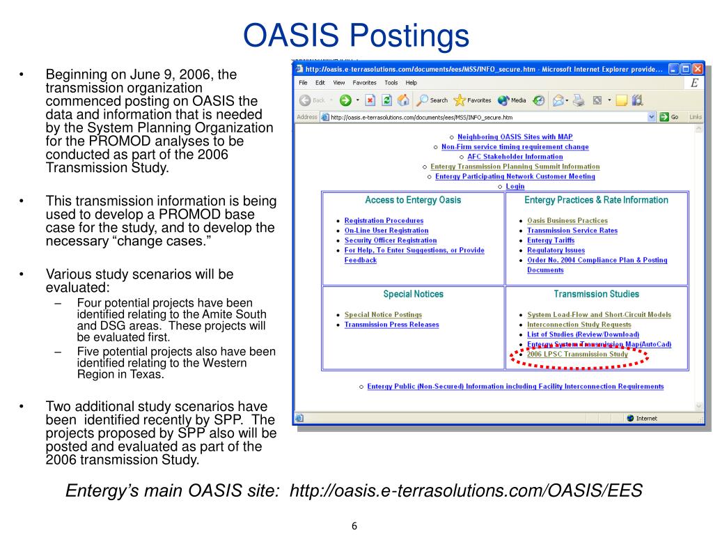Expand the Links toolbar
Image resolution: width=713 pixels, height=535 pixels.
[x=696, y=117]
